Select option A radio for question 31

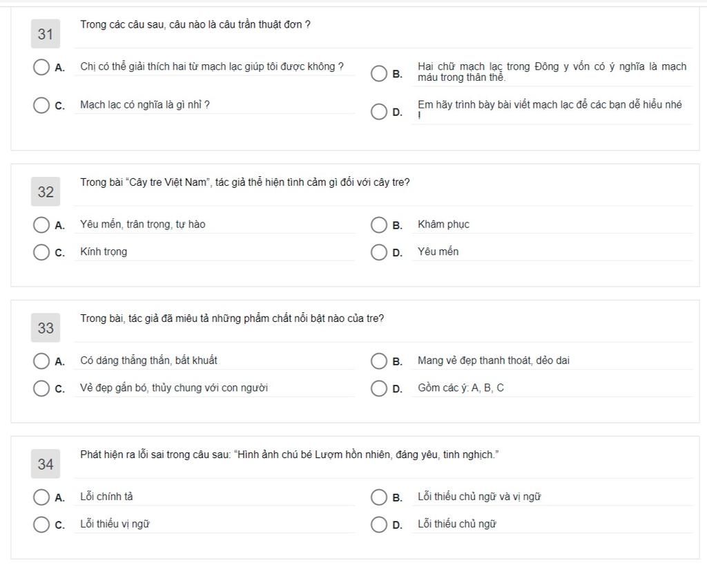pos(41,67)
